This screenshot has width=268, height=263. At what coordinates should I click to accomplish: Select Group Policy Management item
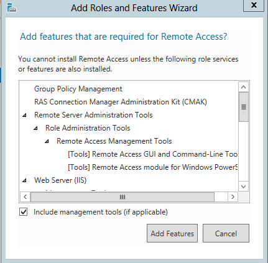point(78,89)
